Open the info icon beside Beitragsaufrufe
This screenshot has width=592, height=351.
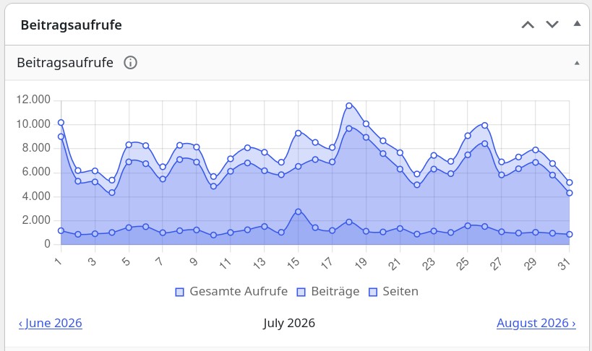coord(131,63)
